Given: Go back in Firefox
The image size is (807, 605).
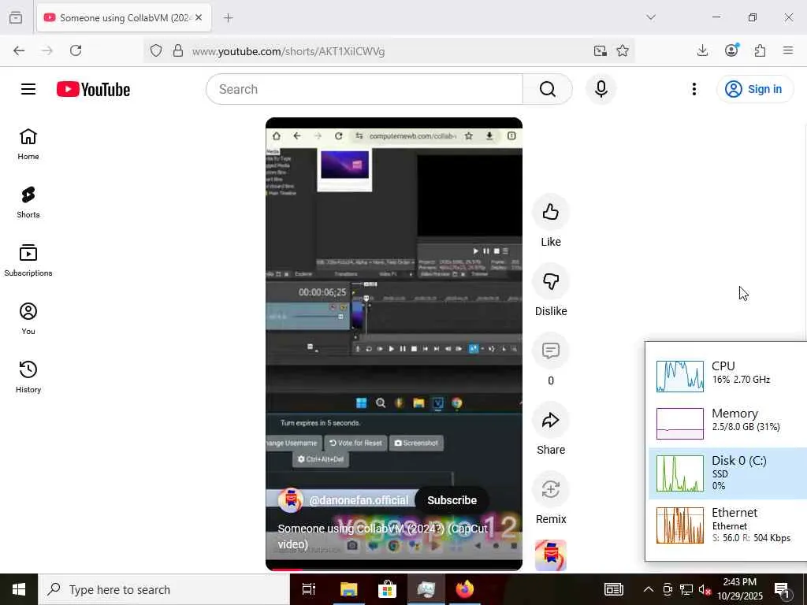Looking at the screenshot, I should click(19, 50).
